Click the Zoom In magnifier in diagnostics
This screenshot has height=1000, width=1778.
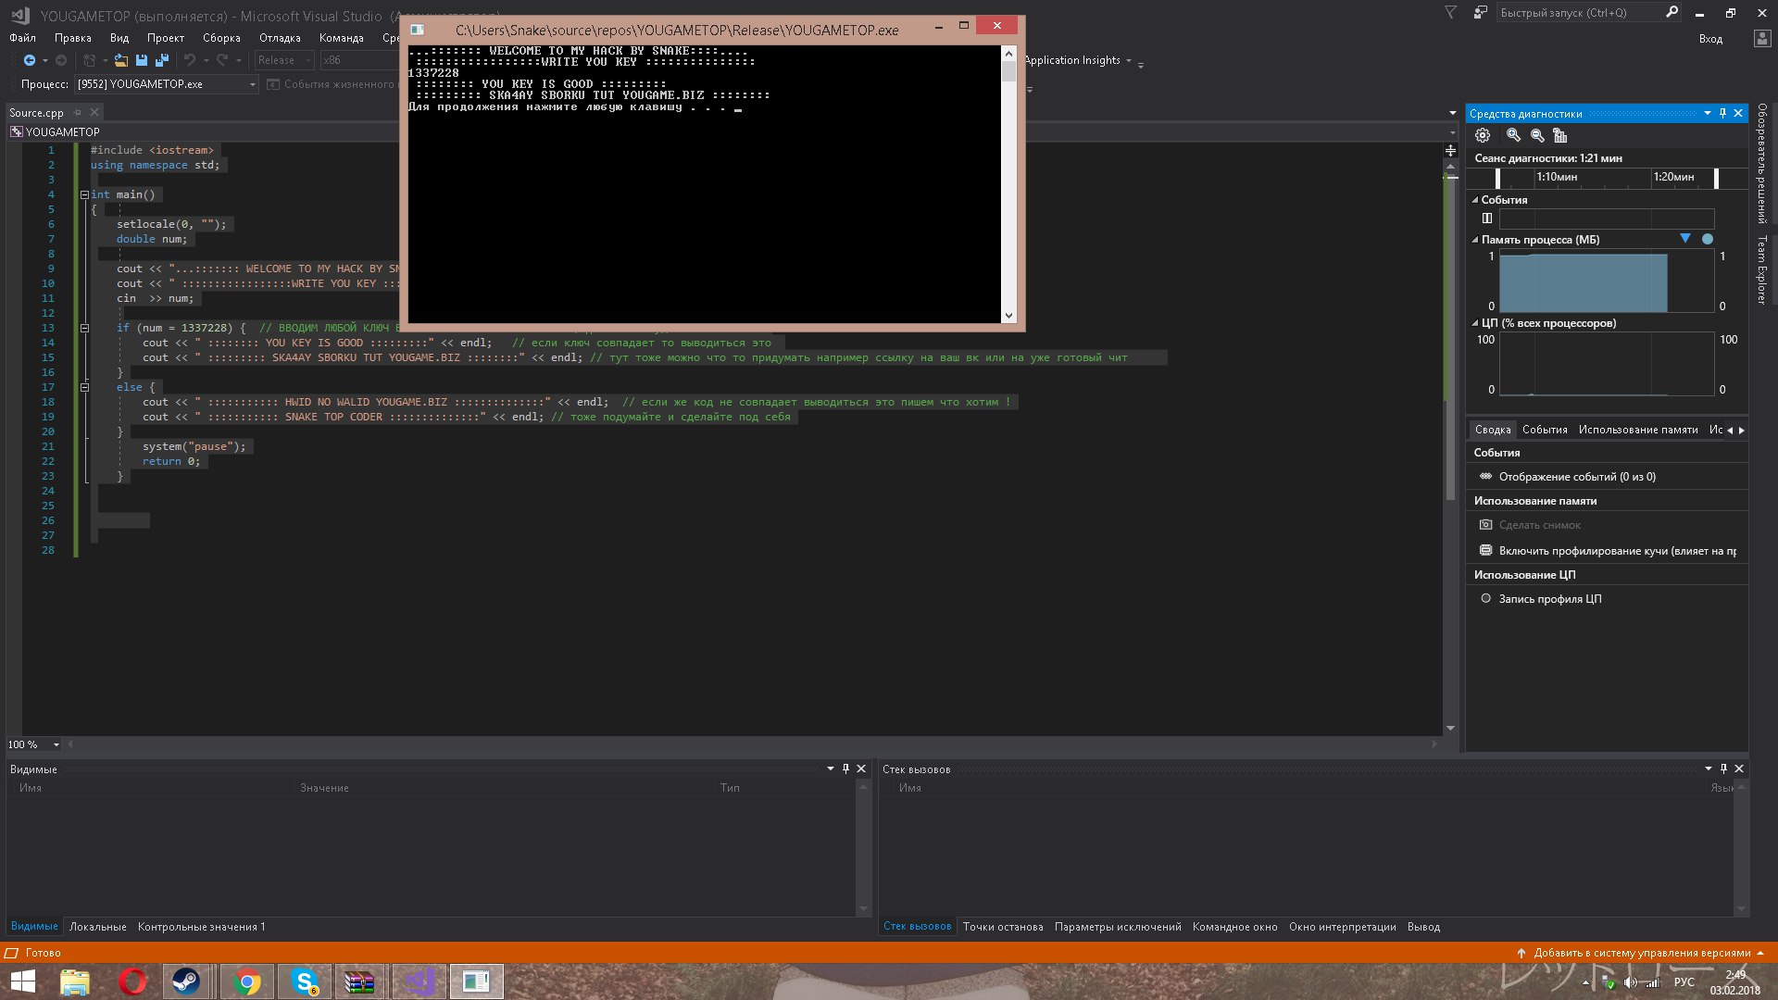[x=1513, y=135]
